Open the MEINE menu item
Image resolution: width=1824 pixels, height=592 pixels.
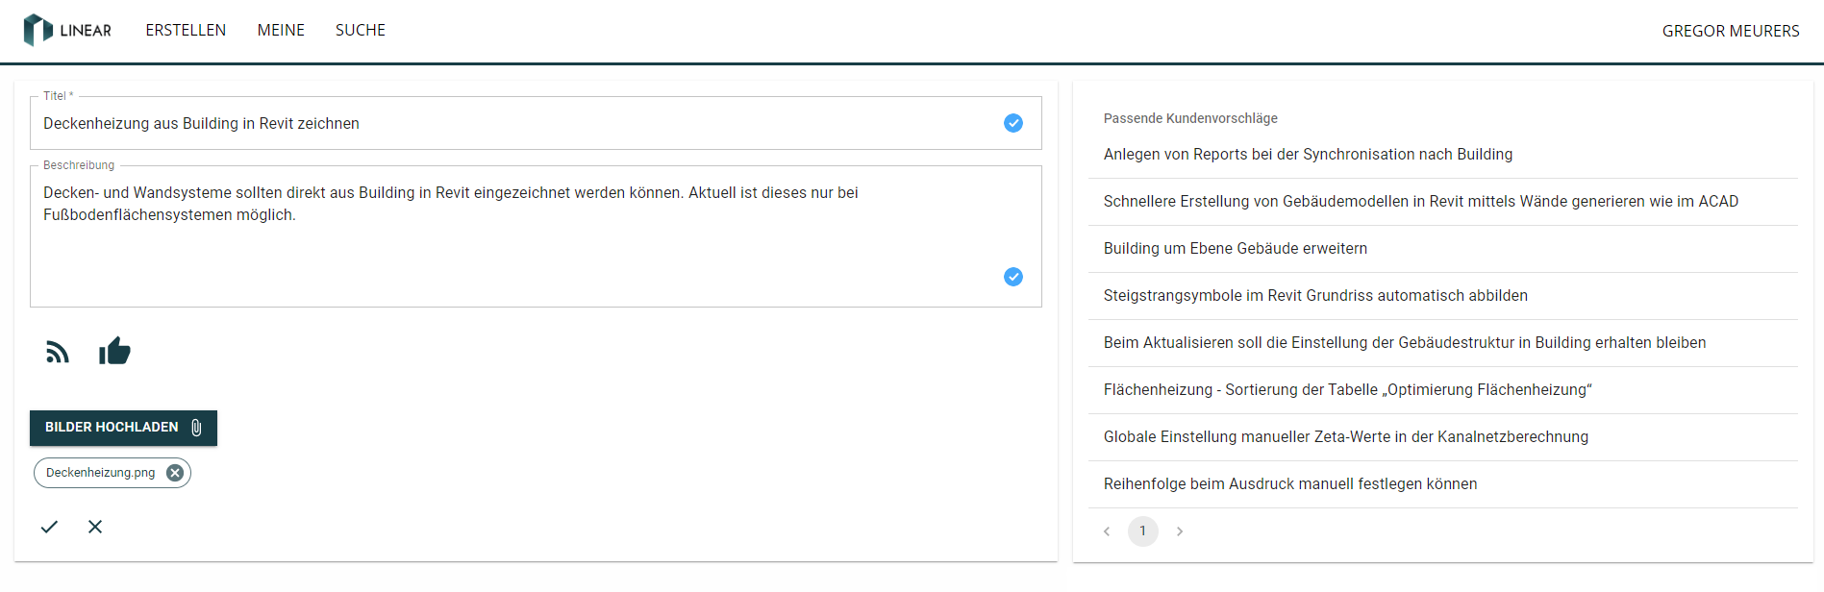tap(281, 31)
